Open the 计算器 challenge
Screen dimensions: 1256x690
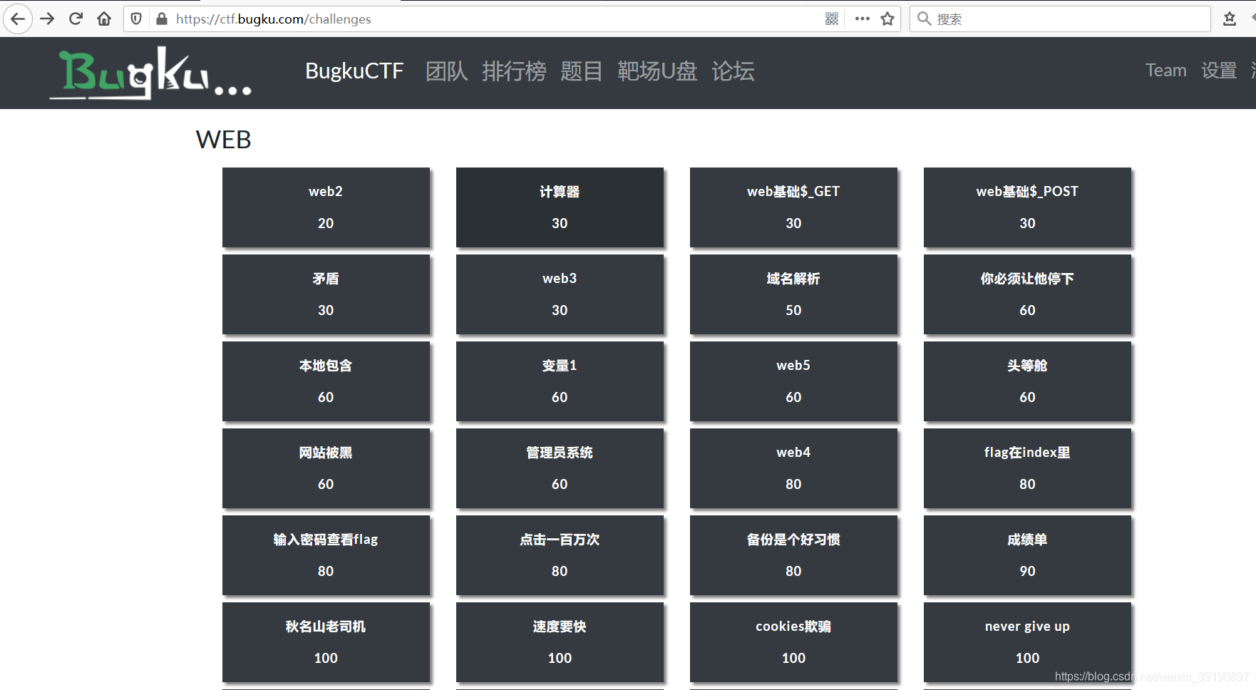[x=560, y=207]
